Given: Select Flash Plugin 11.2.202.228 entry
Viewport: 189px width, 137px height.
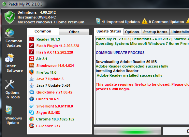Looking at the screenshot, I should tap(58, 46).
